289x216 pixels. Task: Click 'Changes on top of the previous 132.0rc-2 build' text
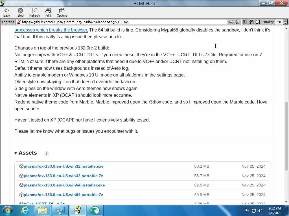pos(62,48)
